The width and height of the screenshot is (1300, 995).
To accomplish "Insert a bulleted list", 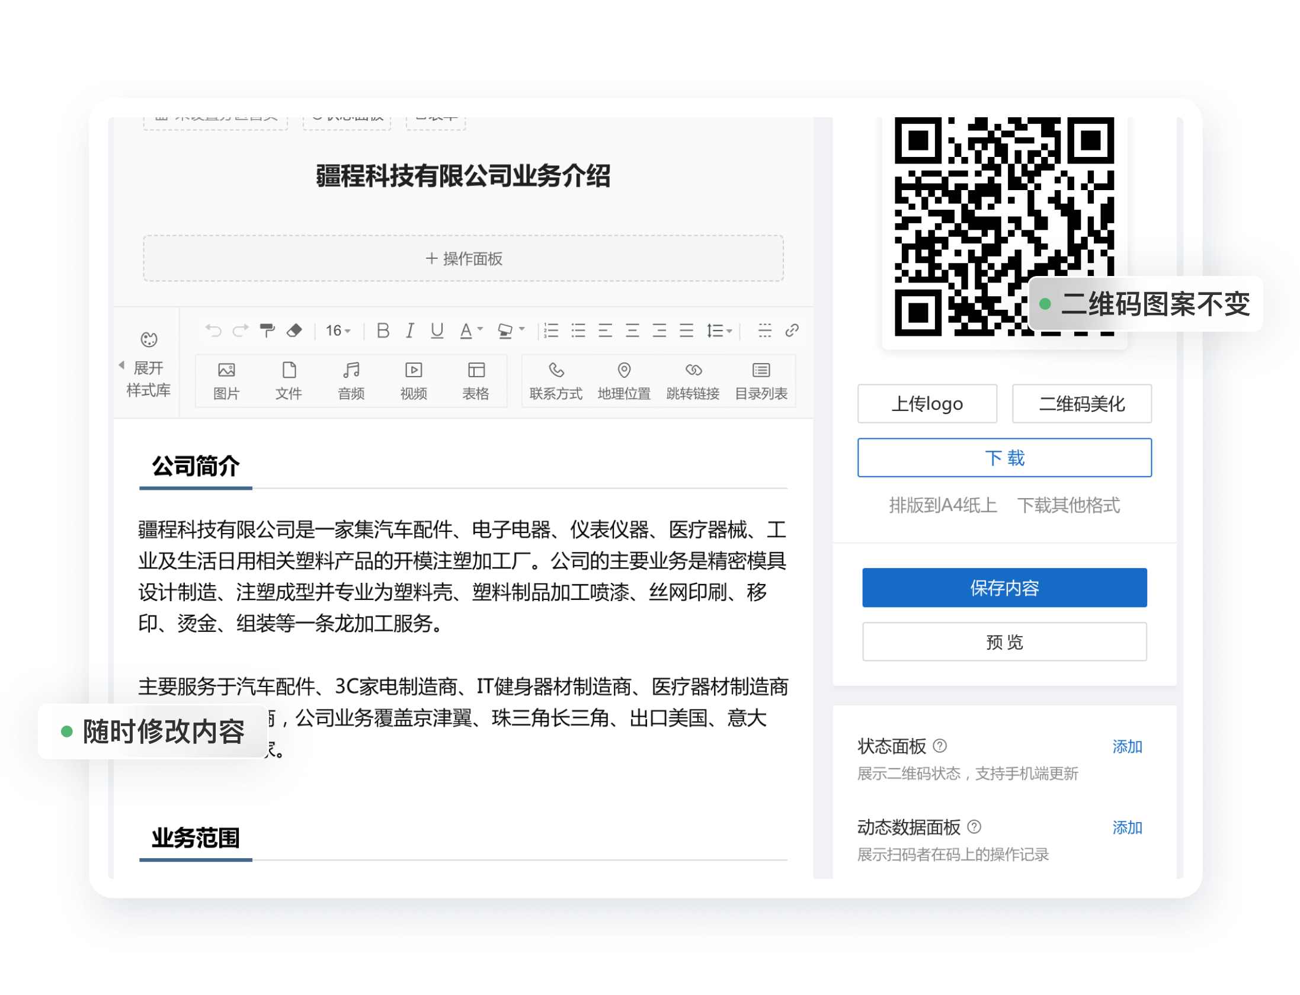I will 578,330.
